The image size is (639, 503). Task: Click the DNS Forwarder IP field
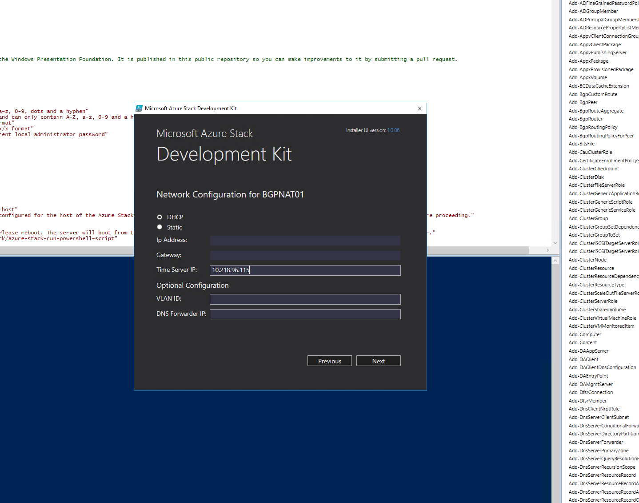point(305,314)
